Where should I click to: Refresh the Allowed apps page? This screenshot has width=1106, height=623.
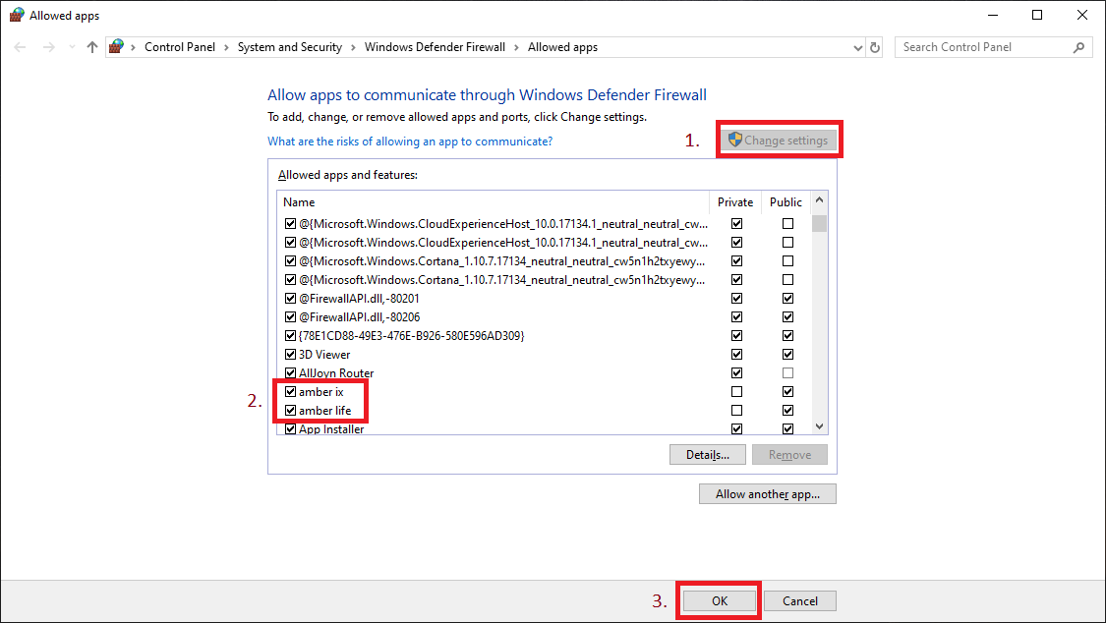click(x=875, y=47)
